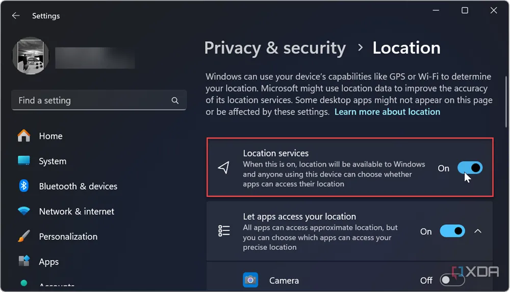Open Home via its house icon
510x292 pixels.
(24, 136)
